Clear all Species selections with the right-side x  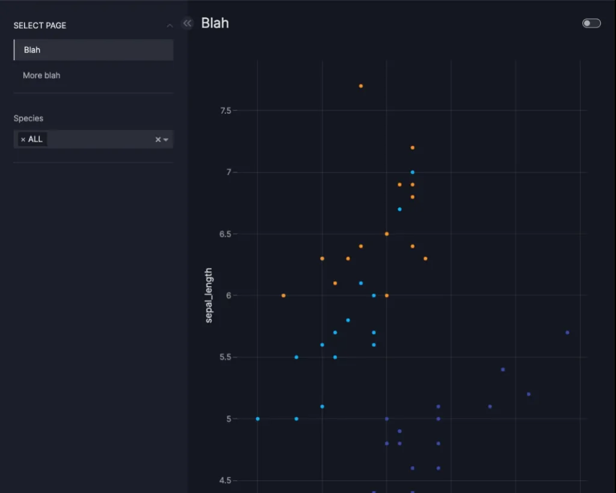(158, 140)
